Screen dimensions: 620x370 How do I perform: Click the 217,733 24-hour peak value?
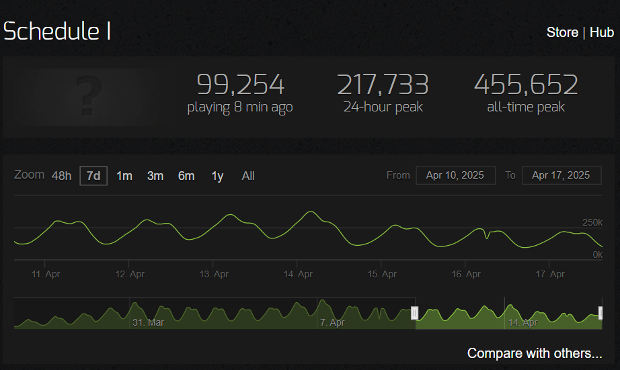[383, 84]
